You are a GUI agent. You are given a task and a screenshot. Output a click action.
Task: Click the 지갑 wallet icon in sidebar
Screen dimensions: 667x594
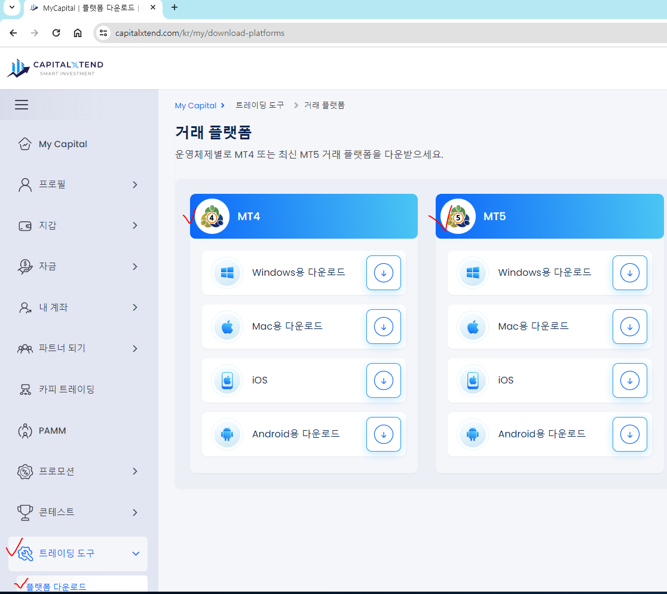click(25, 226)
